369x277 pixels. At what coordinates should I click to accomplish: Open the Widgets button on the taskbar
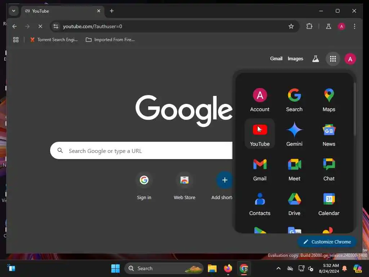[11, 268]
